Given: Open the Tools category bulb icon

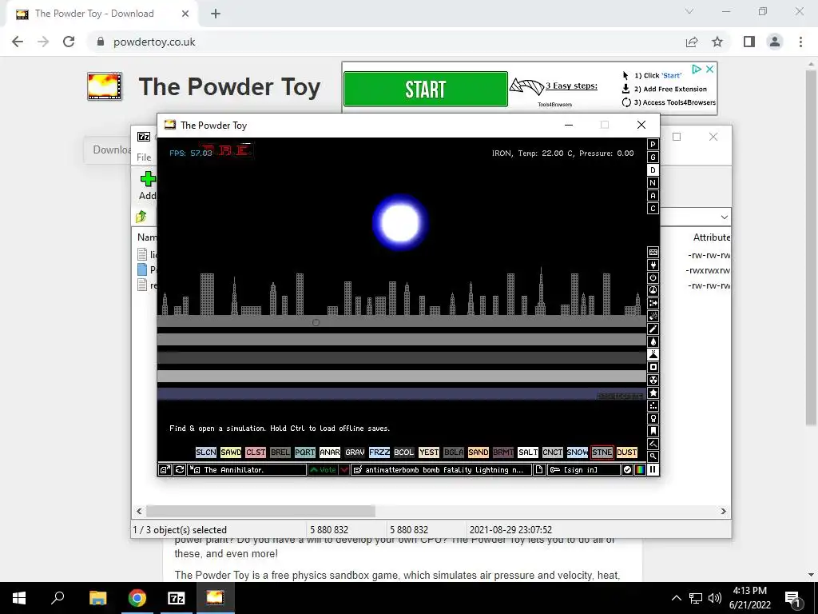Looking at the screenshot, I should click(653, 418).
